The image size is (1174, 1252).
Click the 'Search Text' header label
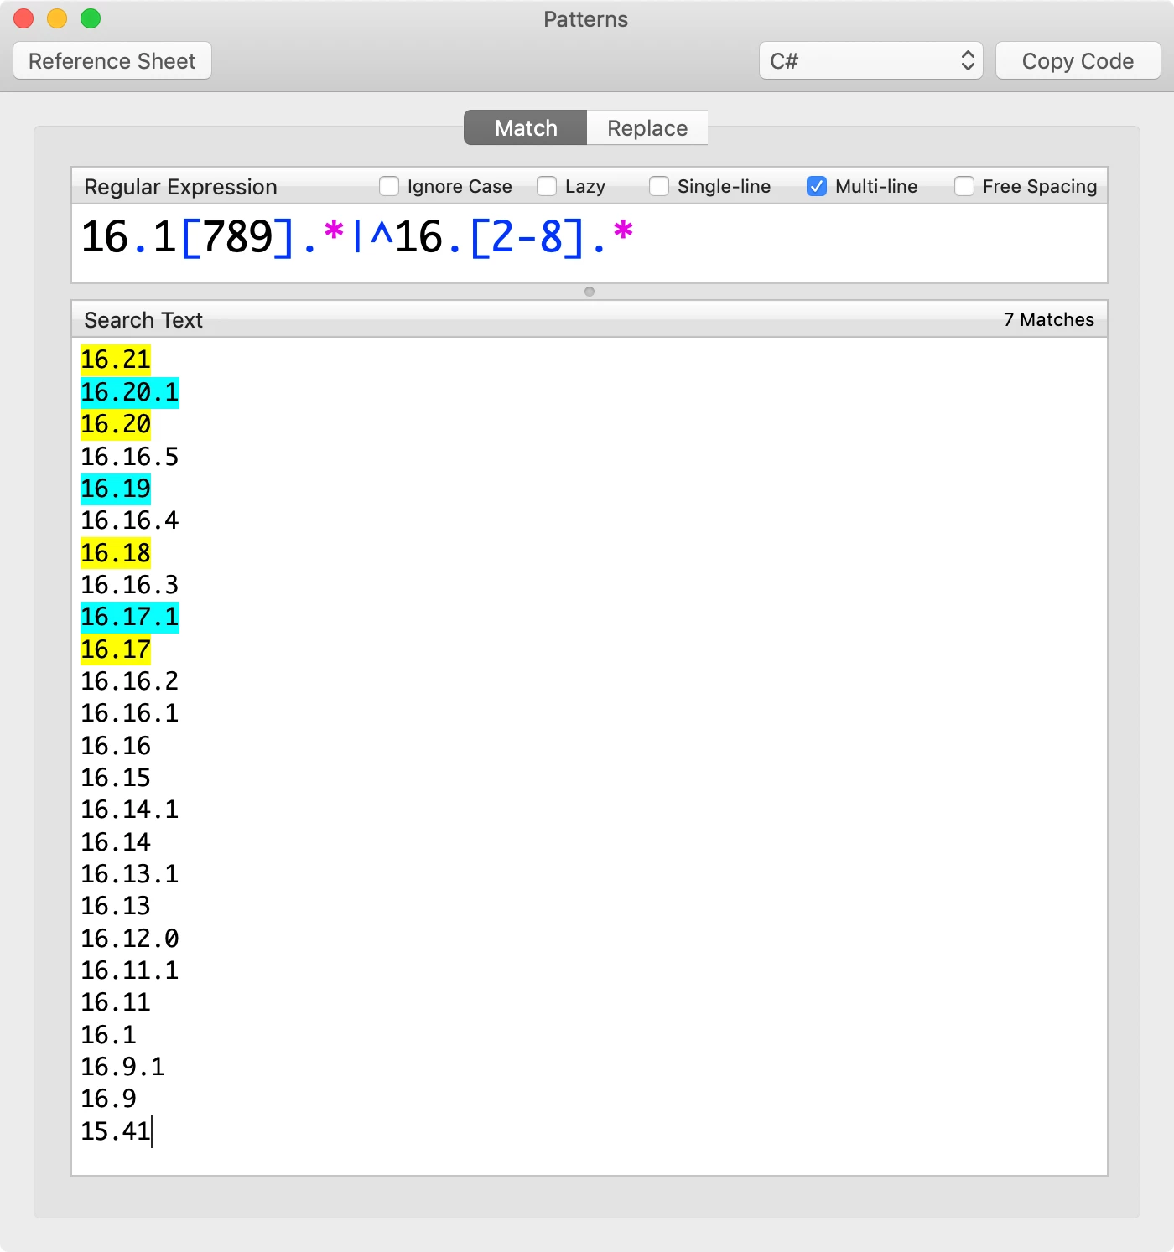(143, 320)
